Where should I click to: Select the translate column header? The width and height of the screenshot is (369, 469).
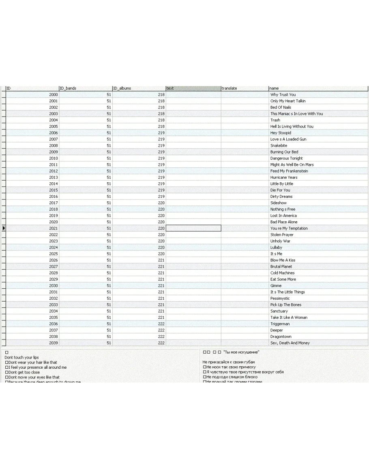244,88
